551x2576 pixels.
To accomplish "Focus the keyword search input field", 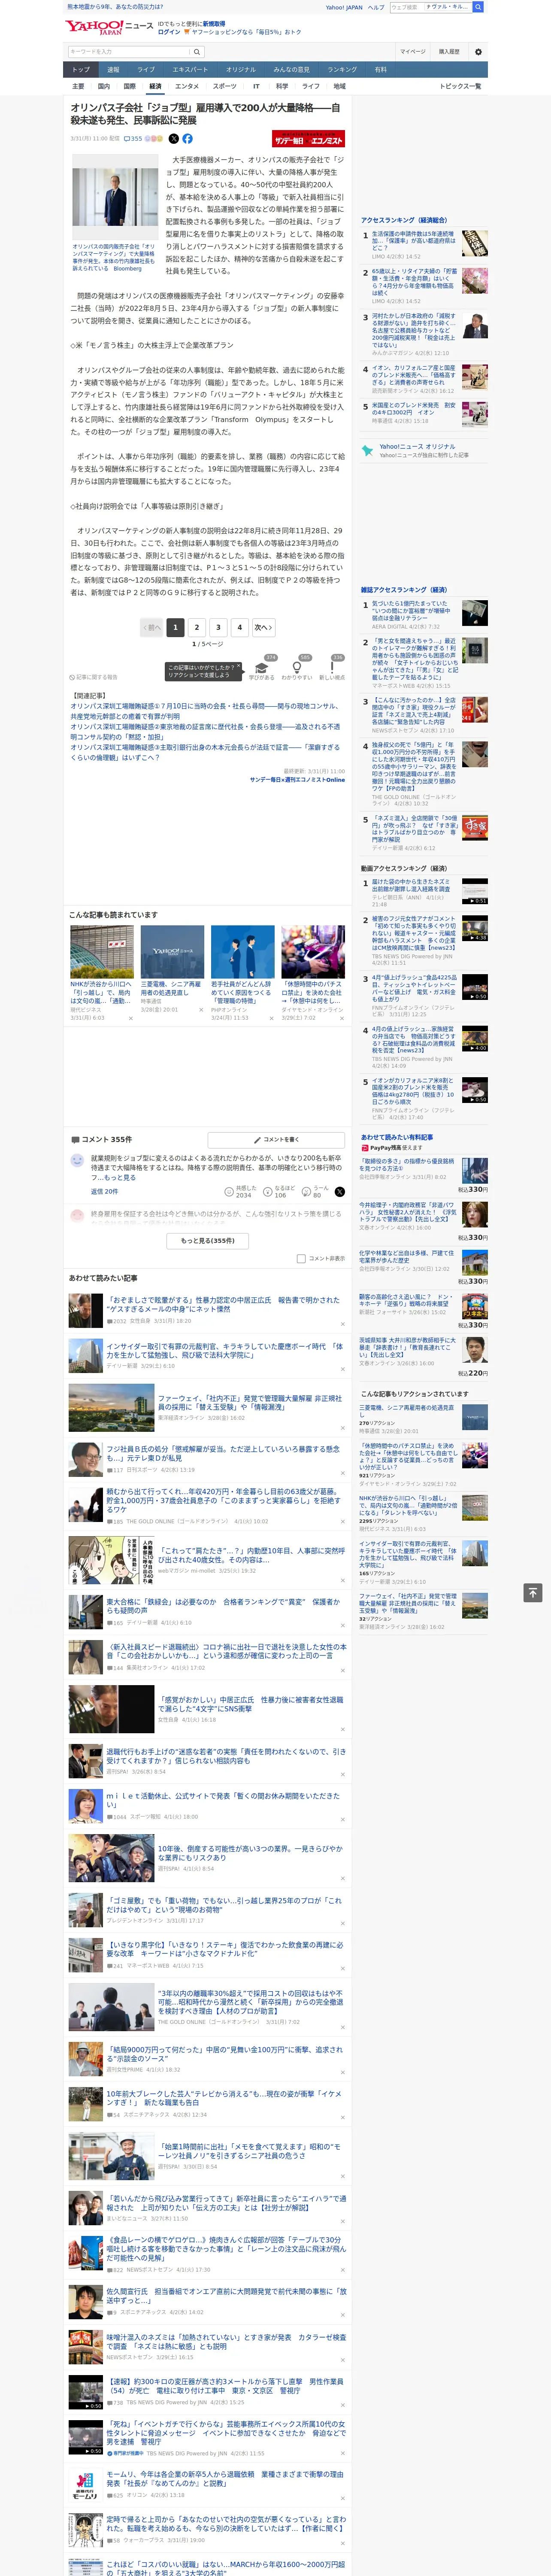I will click(129, 52).
